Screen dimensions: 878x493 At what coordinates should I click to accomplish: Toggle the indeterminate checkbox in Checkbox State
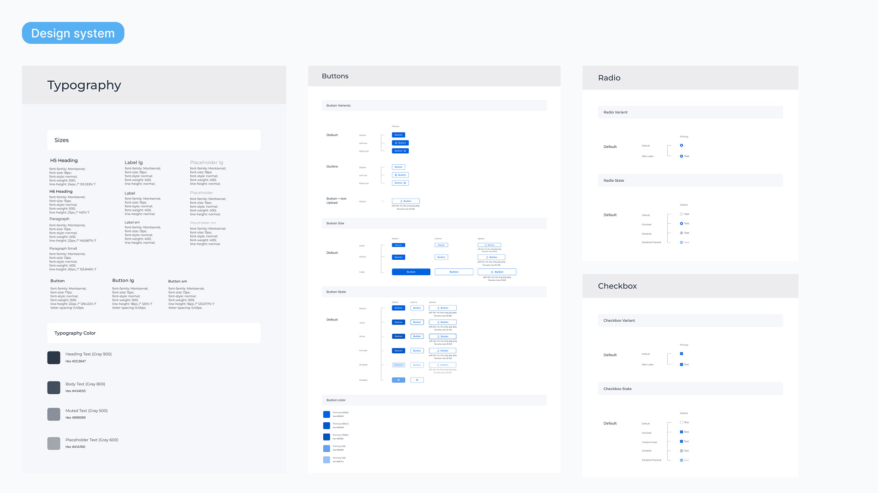click(x=681, y=441)
